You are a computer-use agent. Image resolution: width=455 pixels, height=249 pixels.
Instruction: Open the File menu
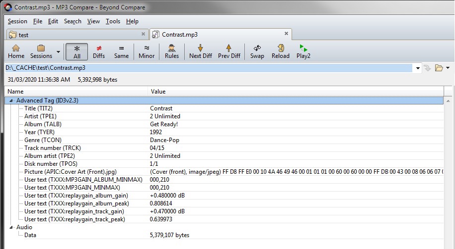coord(38,21)
